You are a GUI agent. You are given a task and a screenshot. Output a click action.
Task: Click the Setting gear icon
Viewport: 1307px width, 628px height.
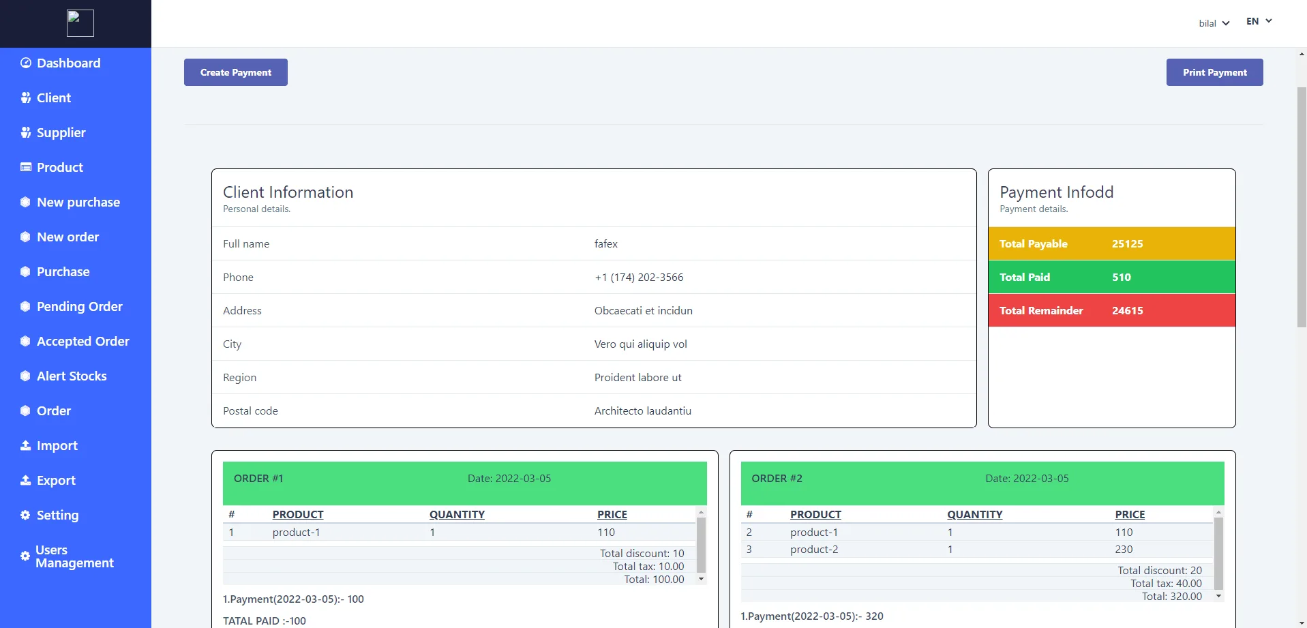pos(25,515)
